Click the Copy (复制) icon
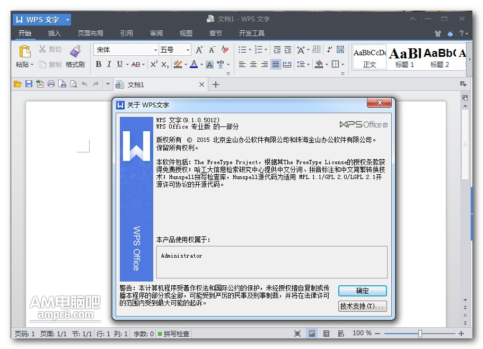Screen dimensions: 483x349 tap(42, 64)
